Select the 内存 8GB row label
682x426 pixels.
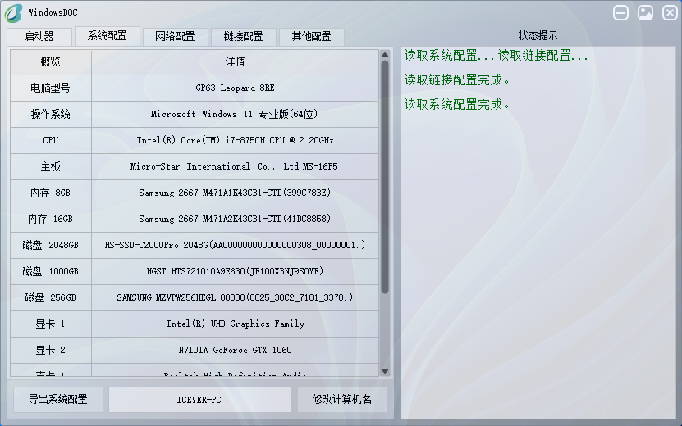coord(50,193)
